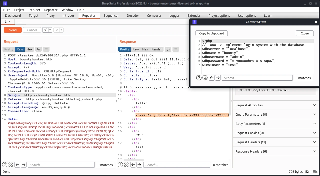320x176 pixels.
Task: Go forward to next request in history
Action: click(56, 30)
